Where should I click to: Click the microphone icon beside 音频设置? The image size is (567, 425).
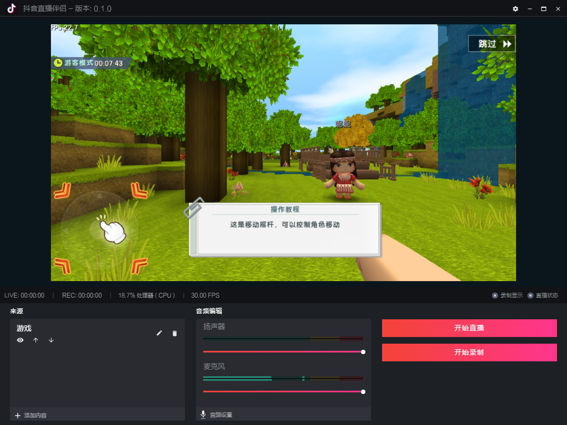point(203,414)
